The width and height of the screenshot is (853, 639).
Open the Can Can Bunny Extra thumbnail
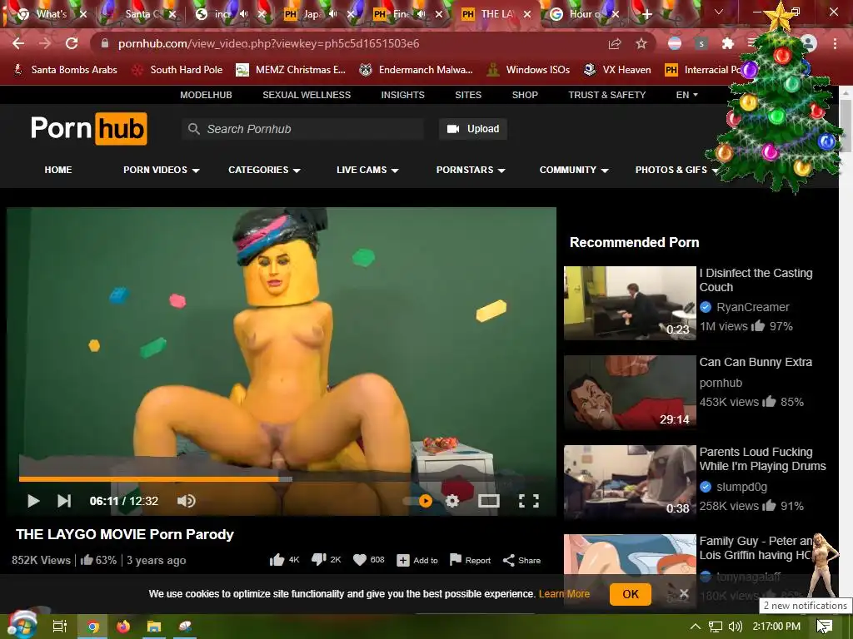coord(630,393)
